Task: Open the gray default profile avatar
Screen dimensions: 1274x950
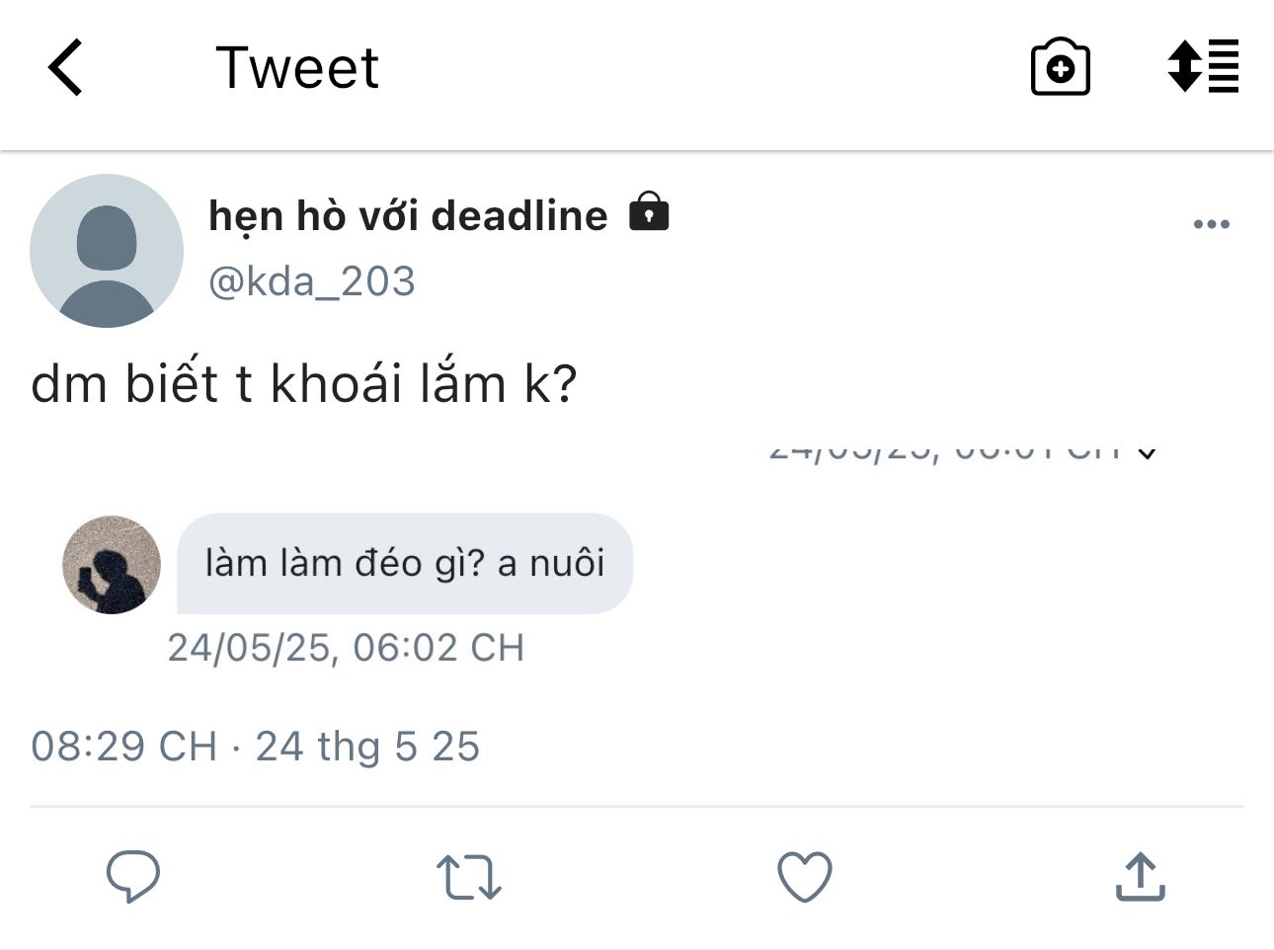Action: click(107, 251)
